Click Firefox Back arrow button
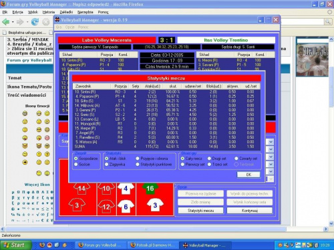Screen dimensions: 334x250 click(x=6, y=22)
